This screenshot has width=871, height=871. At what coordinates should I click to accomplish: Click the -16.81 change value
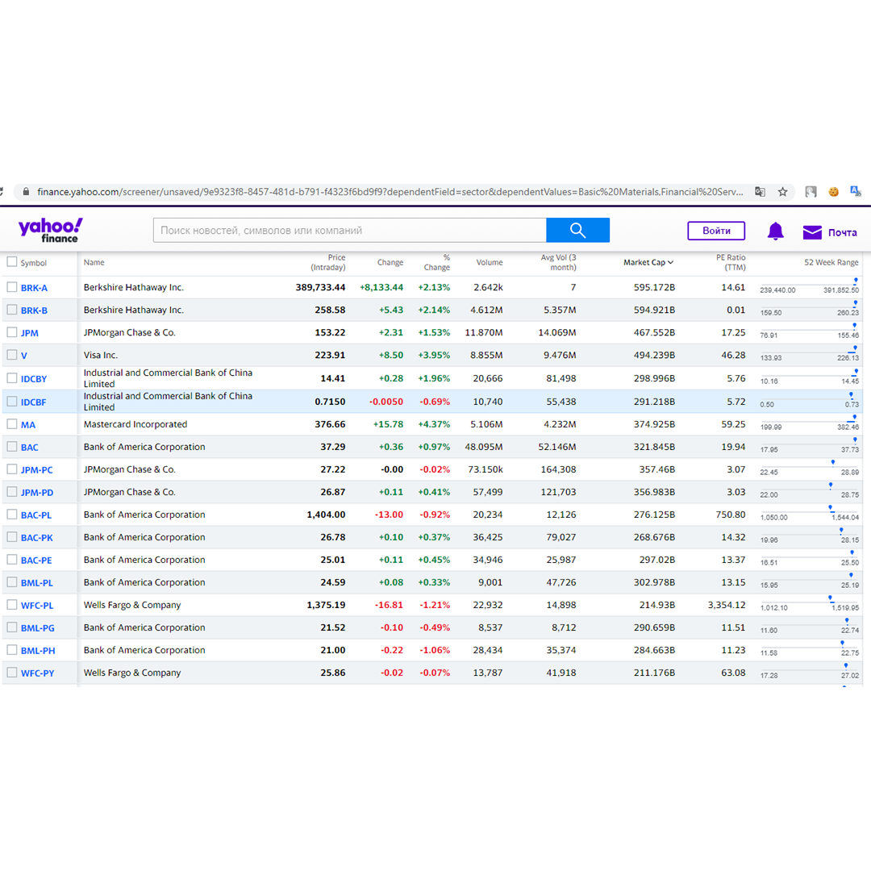click(389, 605)
